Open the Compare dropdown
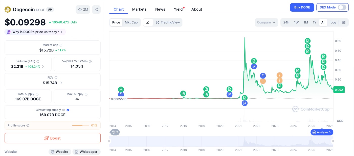Image resolution: width=354 pixels, height=156 pixels. pyautogui.click(x=266, y=22)
